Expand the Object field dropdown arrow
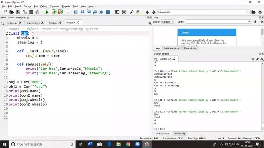Screen dimensions: 264x148 [x=249, y=22]
